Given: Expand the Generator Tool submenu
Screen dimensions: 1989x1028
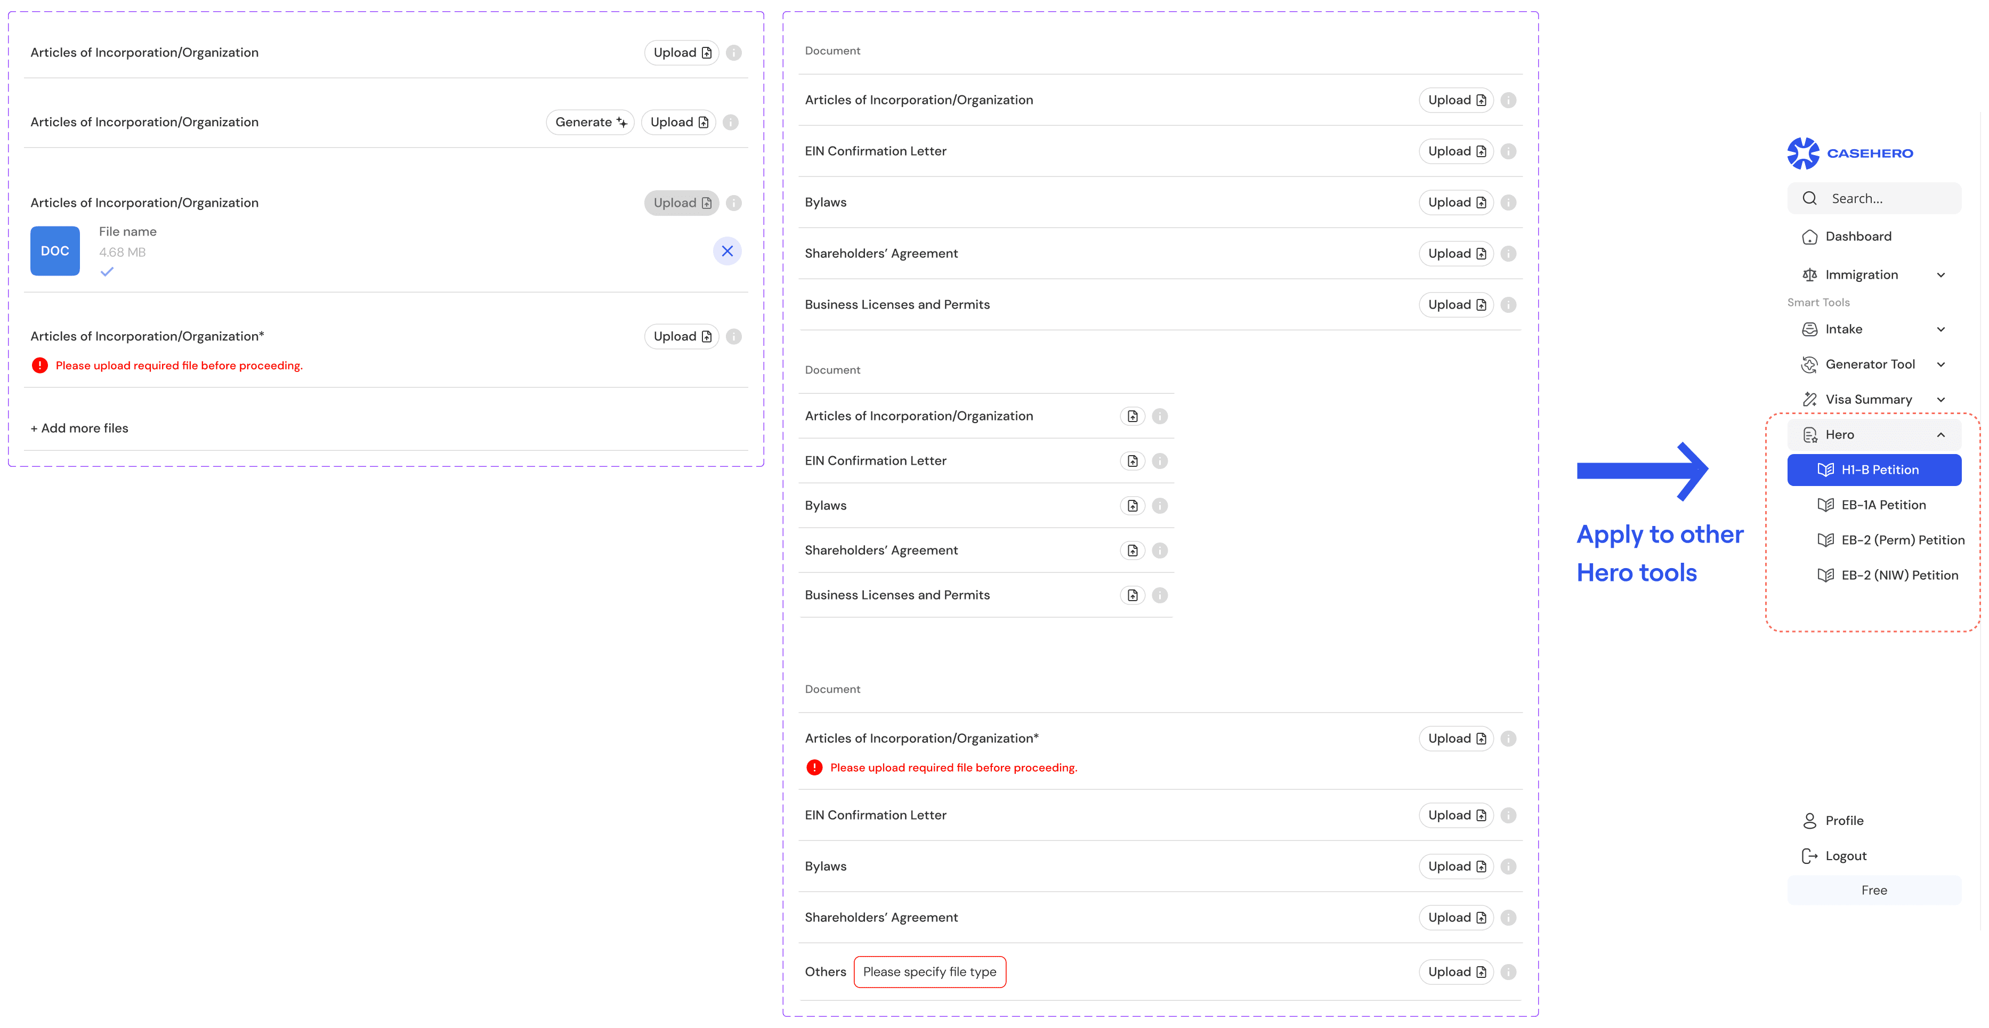Looking at the screenshot, I should (x=1941, y=365).
